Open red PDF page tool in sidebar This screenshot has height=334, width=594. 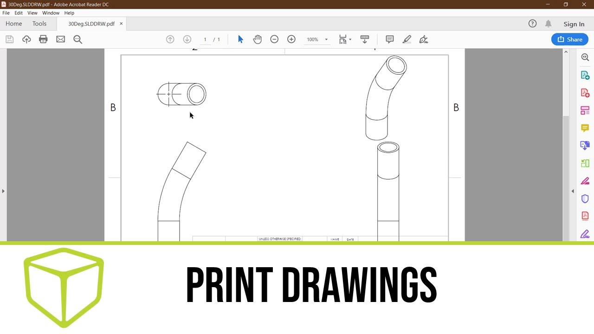[585, 216]
